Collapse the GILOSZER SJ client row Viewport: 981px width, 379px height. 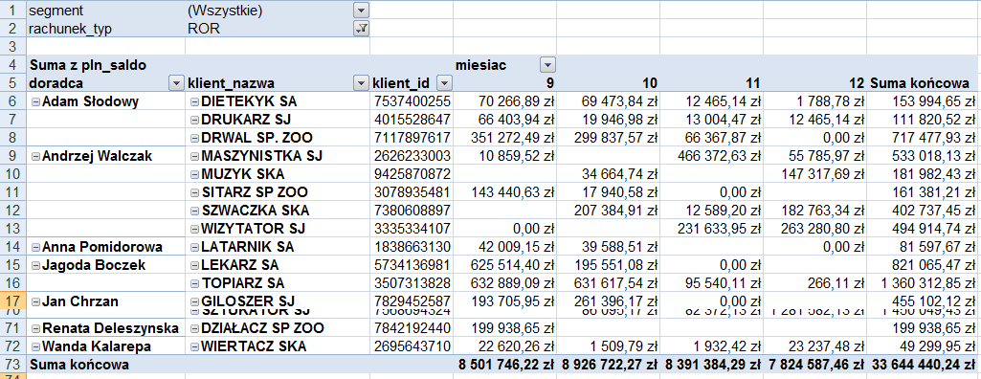[194, 302]
